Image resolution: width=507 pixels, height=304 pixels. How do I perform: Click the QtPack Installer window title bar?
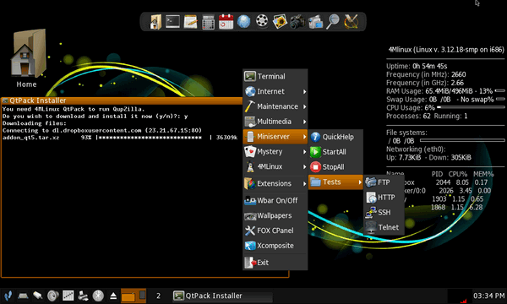(122, 100)
